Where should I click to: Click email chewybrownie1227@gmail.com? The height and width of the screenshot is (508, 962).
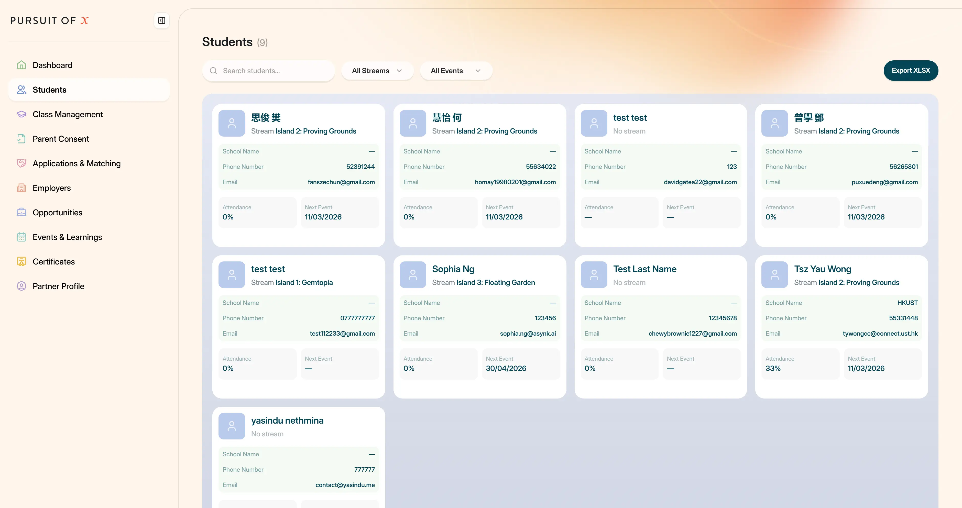692,334
